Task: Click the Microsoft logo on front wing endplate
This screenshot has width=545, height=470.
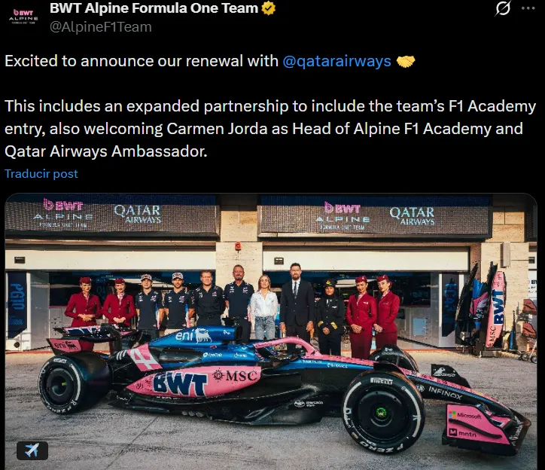Action: point(464,415)
